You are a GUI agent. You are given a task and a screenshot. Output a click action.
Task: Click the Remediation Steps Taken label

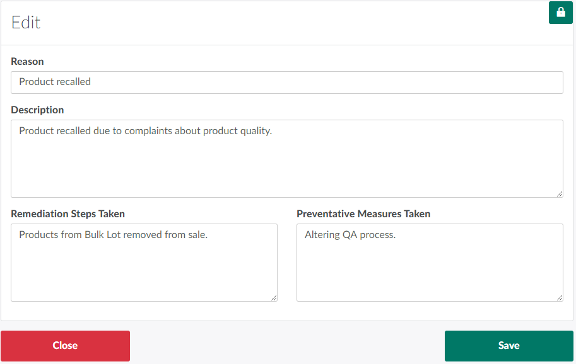coord(68,214)
